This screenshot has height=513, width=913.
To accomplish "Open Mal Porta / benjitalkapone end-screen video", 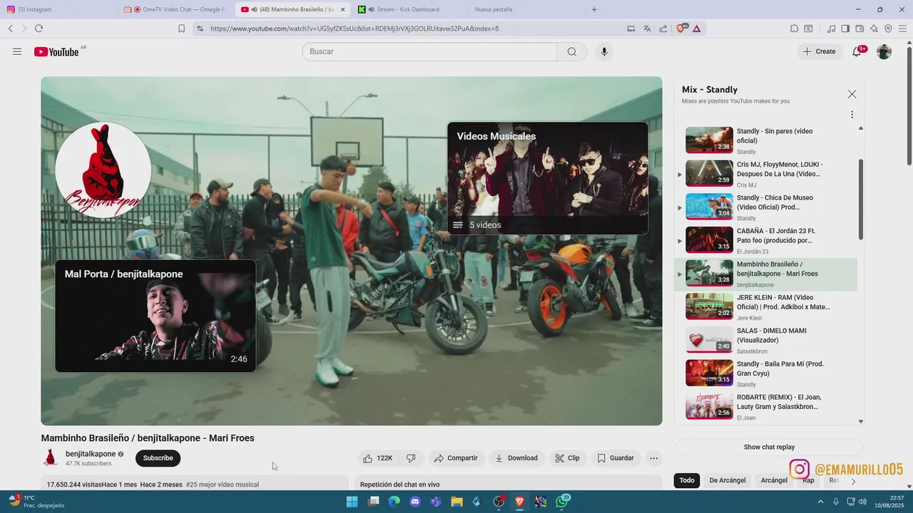I will (x=155, y=316).
